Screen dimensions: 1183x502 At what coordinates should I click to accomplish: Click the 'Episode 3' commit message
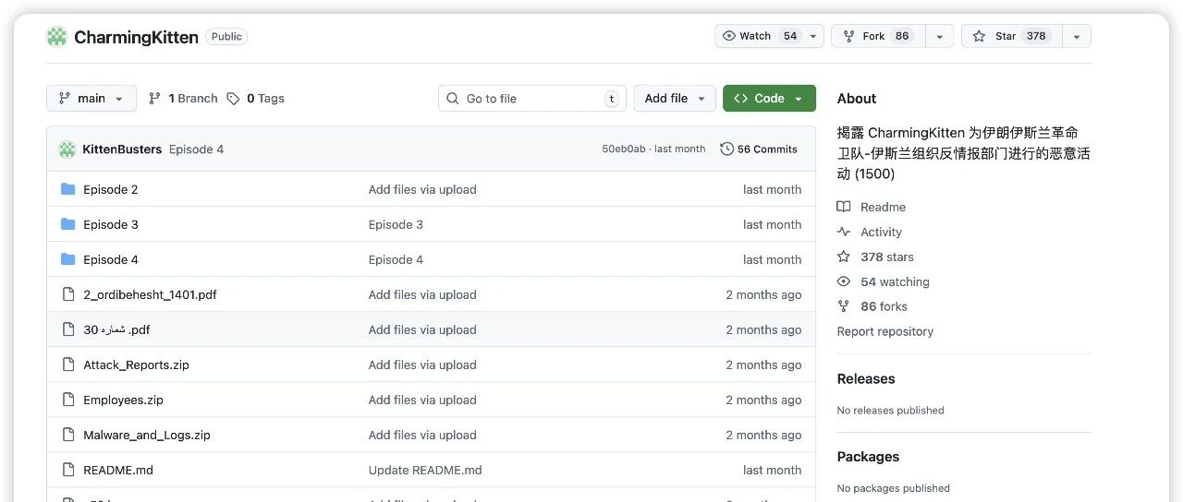(x=396, y=224)
